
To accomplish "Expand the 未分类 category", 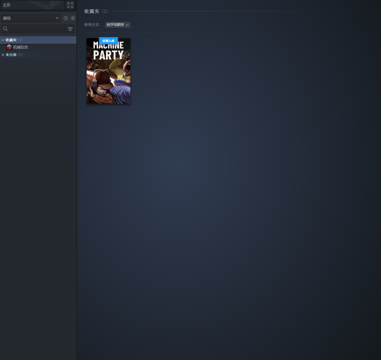I will point(3,55).
